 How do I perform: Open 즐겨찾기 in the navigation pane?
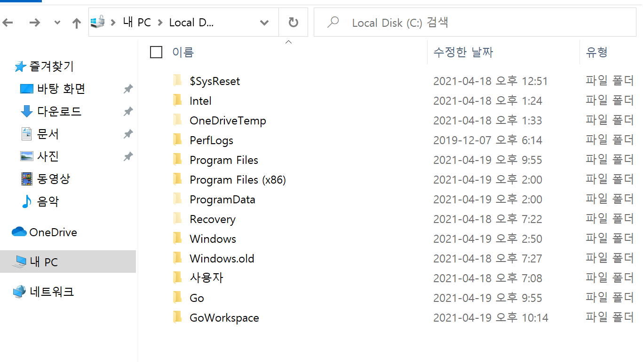pyautogui.click(x=52, y=67)
